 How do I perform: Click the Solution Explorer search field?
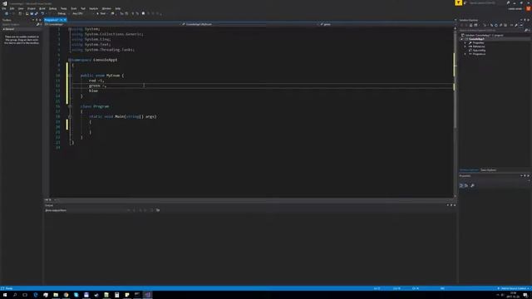[x=491, y=30]
